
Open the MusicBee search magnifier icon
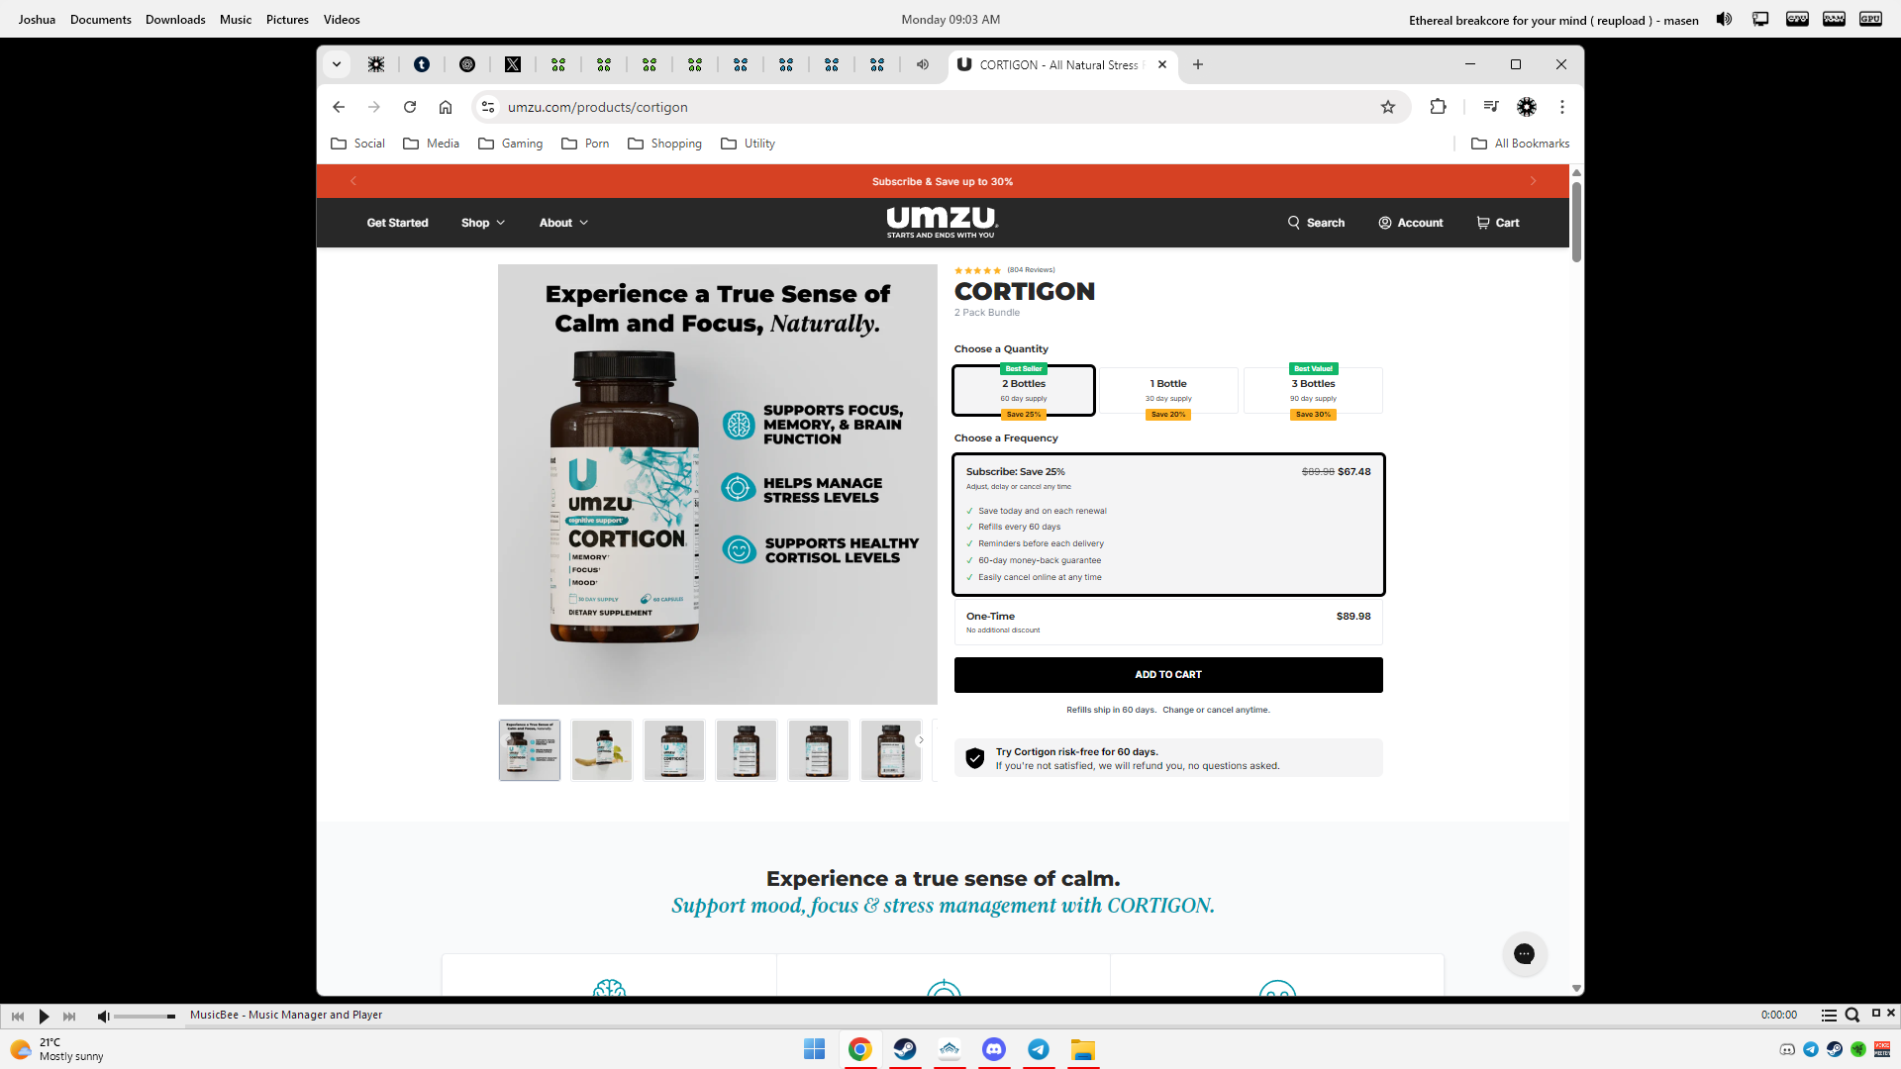pos(1851,1016)
